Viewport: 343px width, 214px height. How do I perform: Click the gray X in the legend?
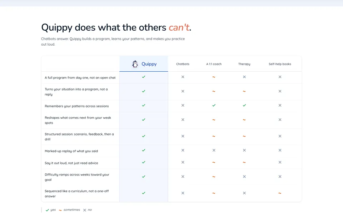85,210
